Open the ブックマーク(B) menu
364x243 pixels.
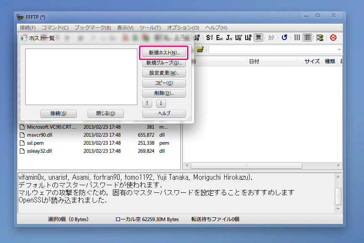93,27
